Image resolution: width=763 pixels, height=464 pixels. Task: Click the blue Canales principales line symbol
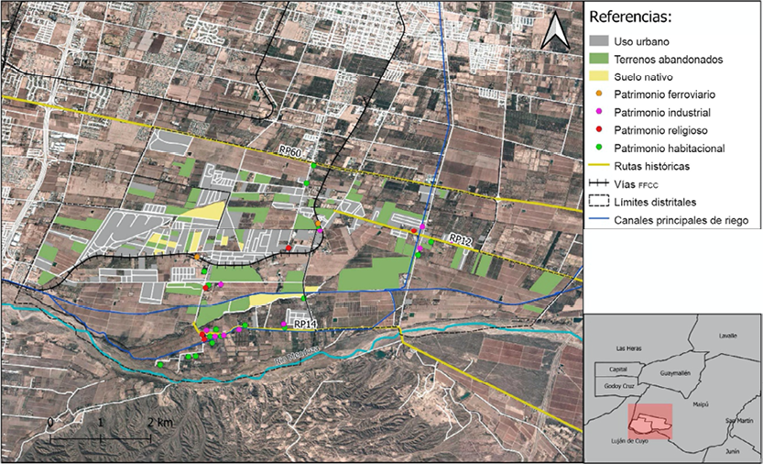[x=600, y=220]
